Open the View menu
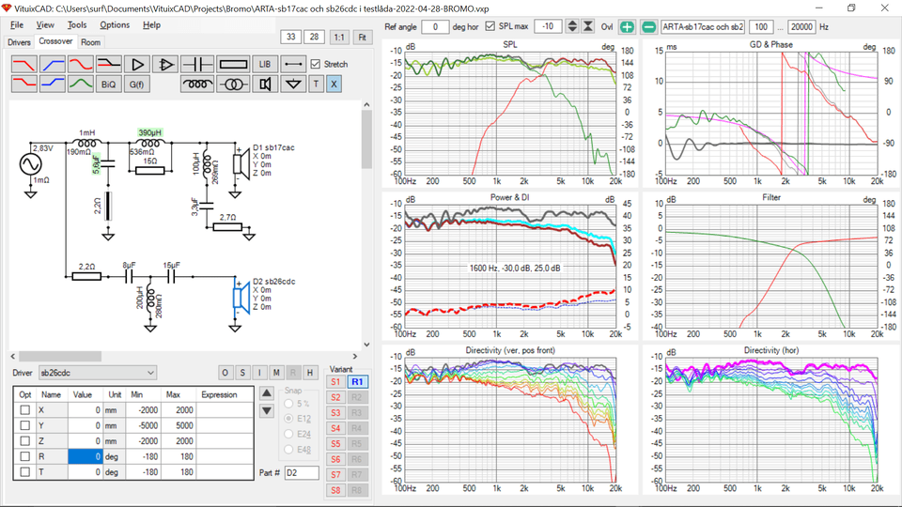902x507 pixels. click(45, 24)
